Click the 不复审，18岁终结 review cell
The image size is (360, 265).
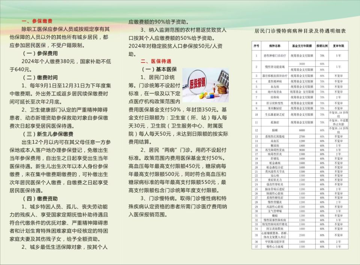(x=338, y=115)
